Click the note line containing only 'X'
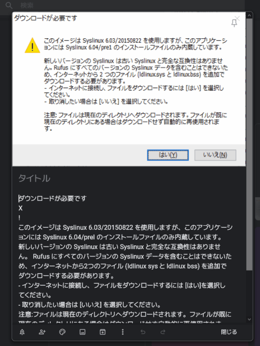 [x=21, y=208]
